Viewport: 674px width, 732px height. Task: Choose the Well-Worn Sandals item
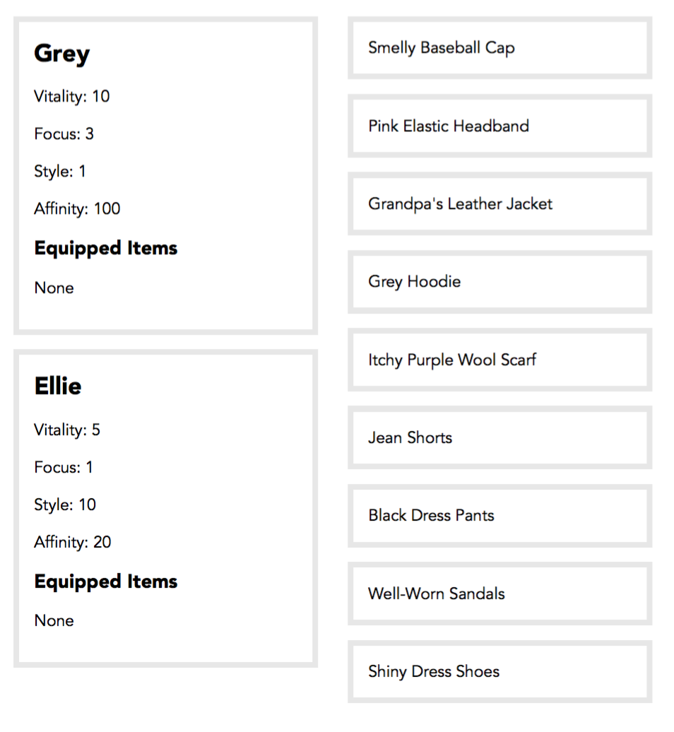coord(499,594)
